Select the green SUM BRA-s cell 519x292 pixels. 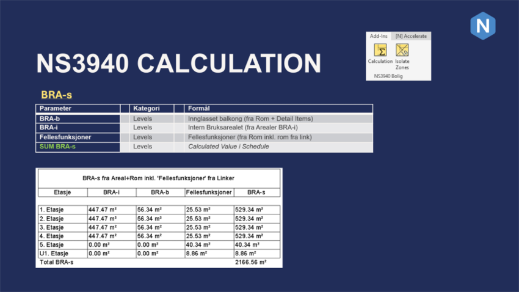click(78, 147)
